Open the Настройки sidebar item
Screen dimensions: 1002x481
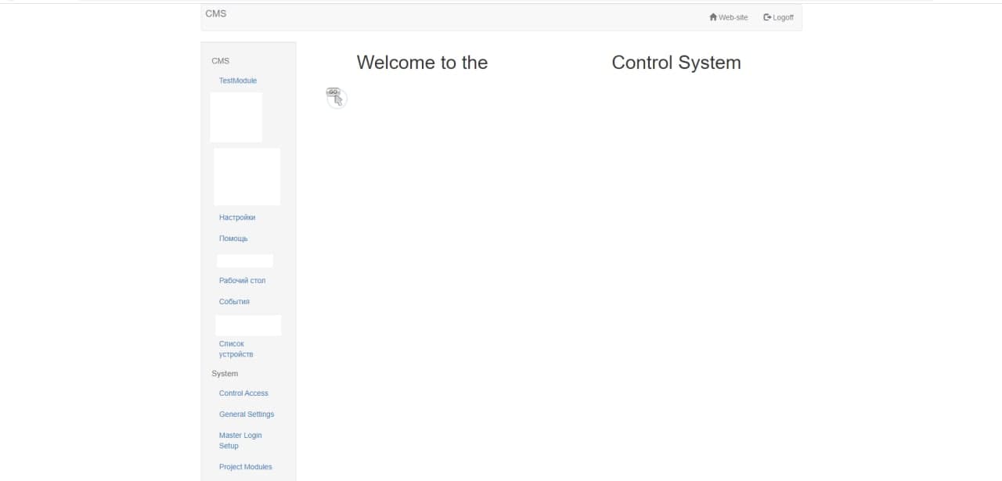237,217
